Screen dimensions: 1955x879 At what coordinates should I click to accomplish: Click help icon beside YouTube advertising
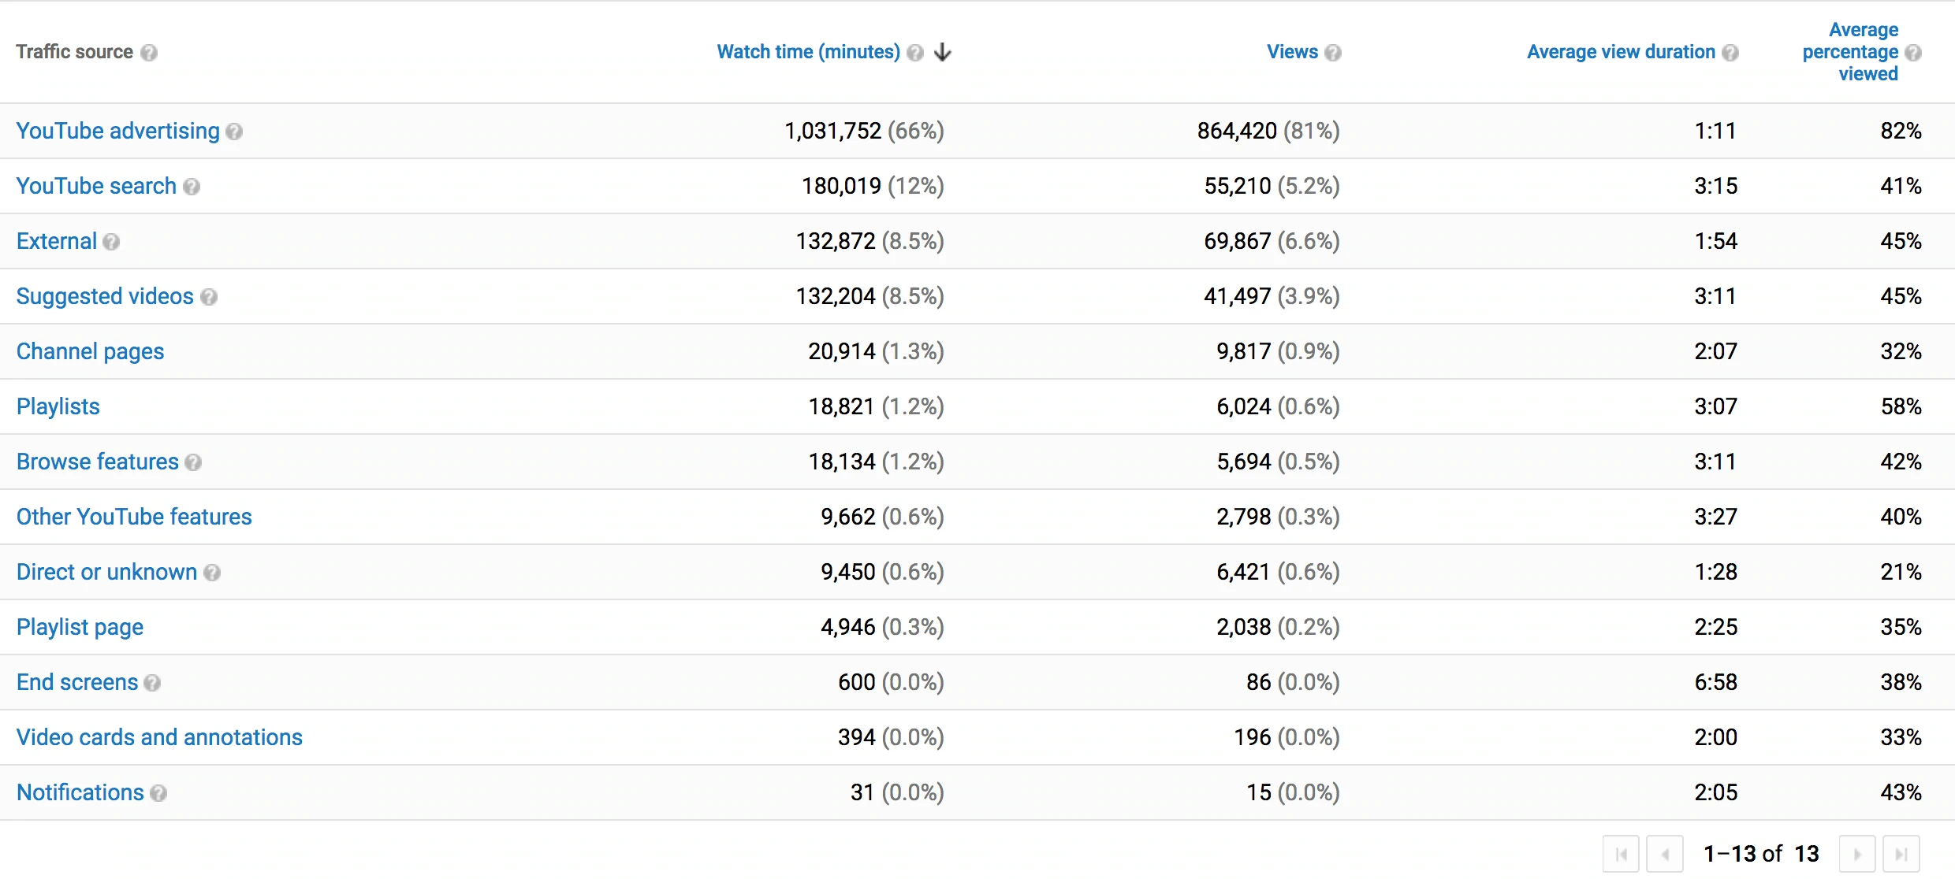(234, 132)
